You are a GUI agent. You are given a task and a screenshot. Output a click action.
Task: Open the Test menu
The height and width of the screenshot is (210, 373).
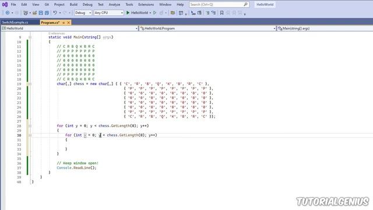[x=101, y=5]
